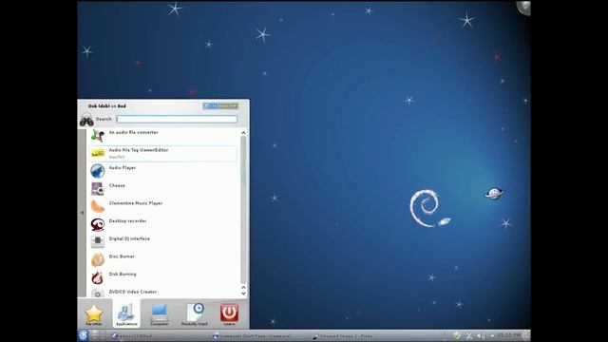The image size is (608, 342).
Task: Click the Digital DJ Interface icon
Action: point(97,242)
